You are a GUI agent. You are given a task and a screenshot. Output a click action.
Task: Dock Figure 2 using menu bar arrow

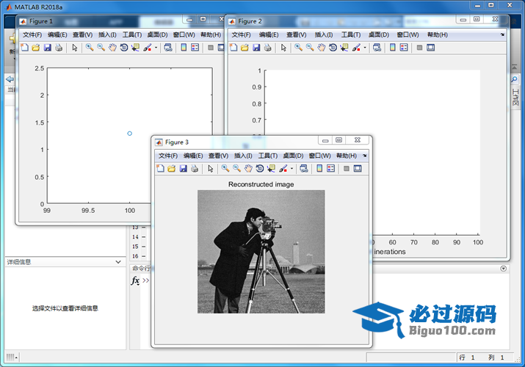pyautogui.click(x=502, y=34)
